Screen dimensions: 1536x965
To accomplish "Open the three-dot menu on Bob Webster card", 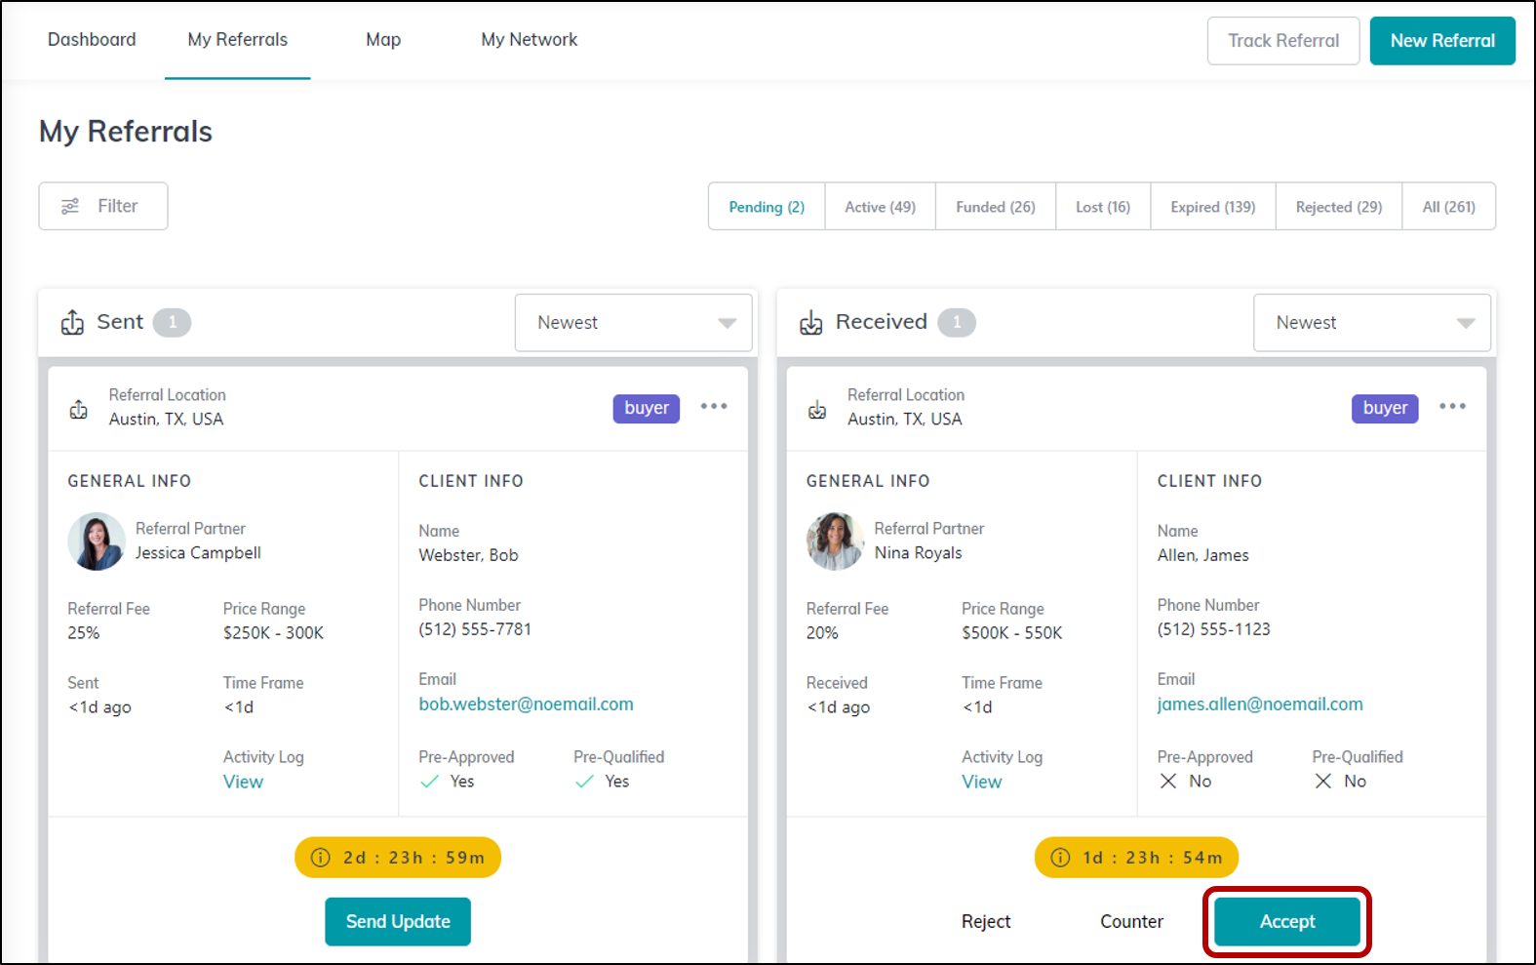I will click(x=714, y=407).
